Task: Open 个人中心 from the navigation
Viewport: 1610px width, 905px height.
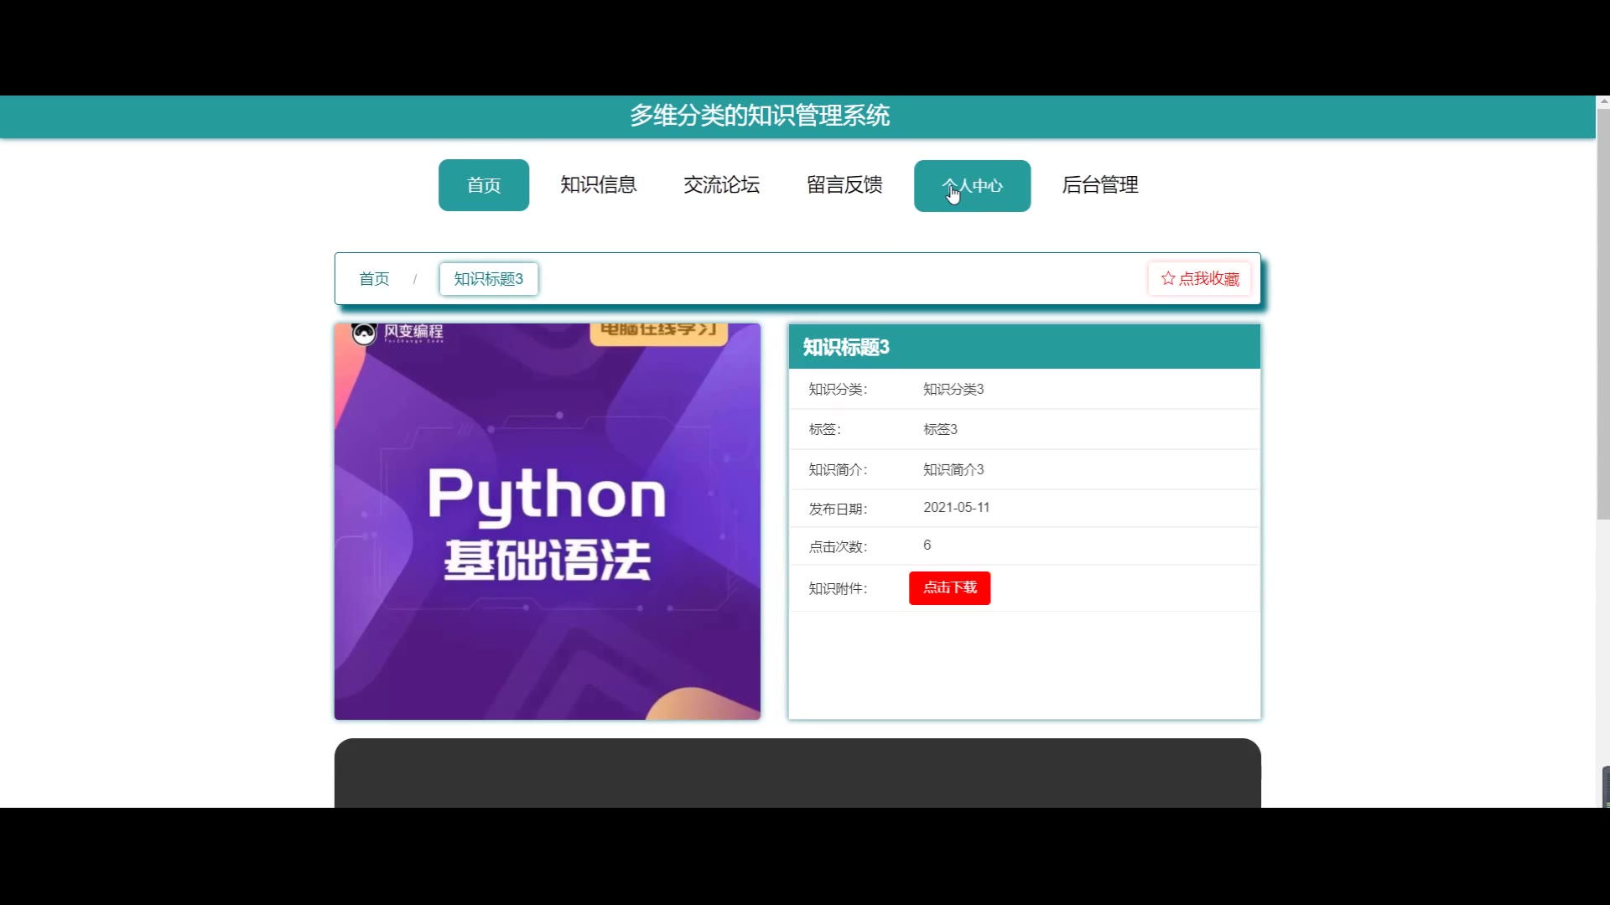Action: 972,186
